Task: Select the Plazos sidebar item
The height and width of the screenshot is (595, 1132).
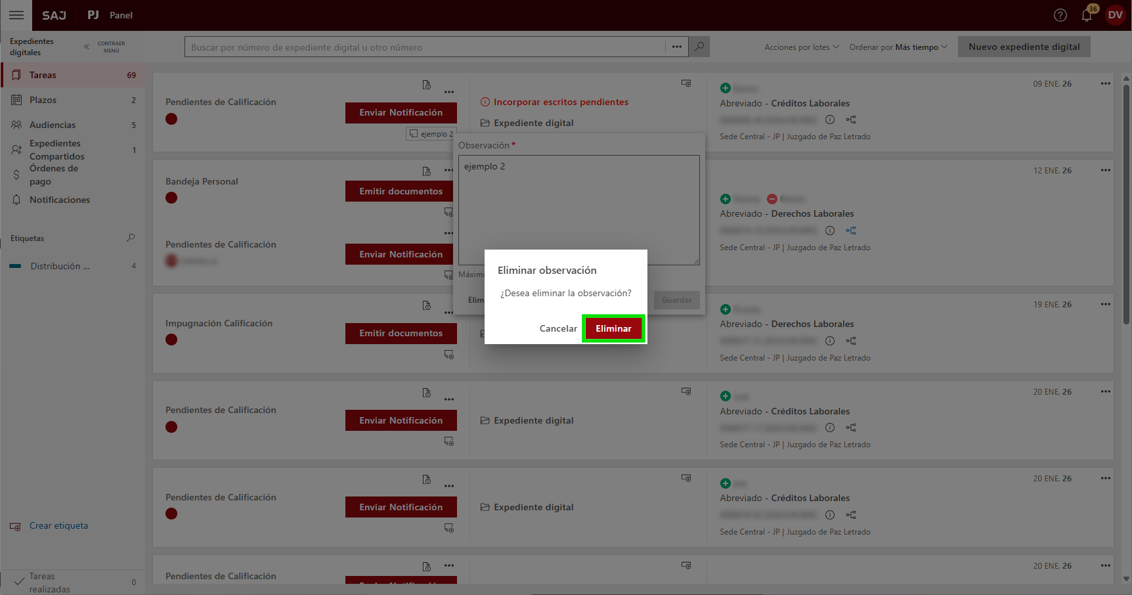Action: (43, 100)
